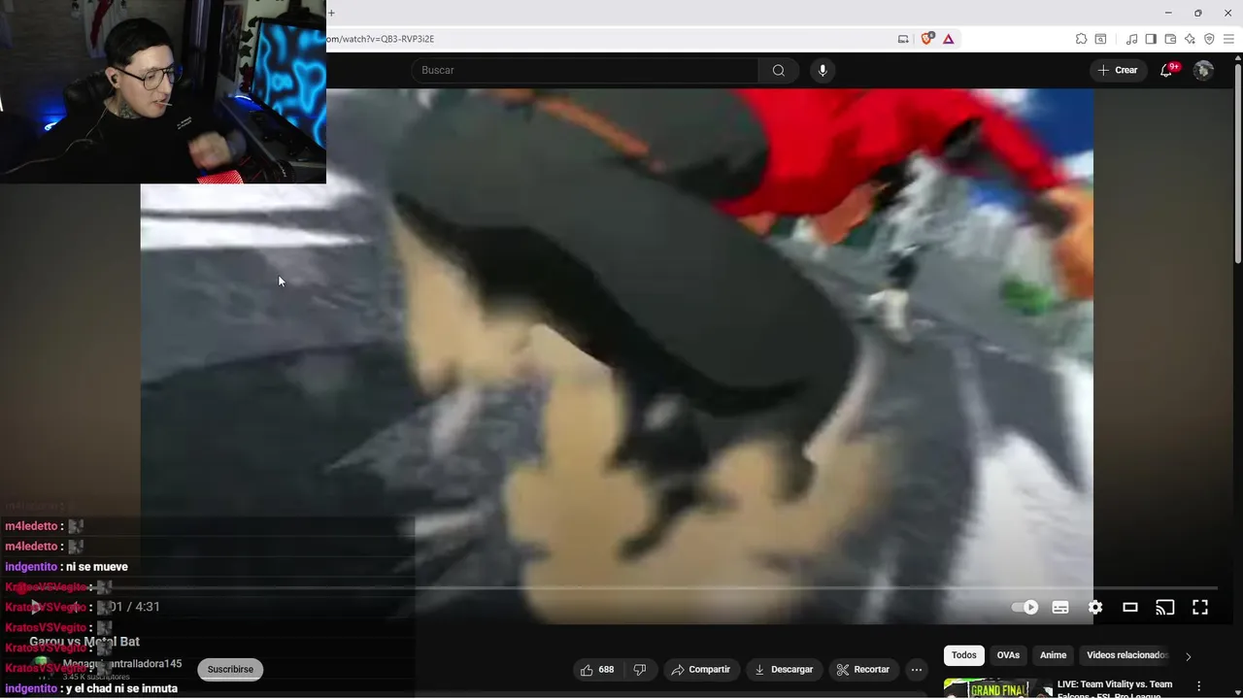Screen dimensions: 1243x699
Task: Click the YouTube search magnifier button
Action: click(x=778, y=70)
